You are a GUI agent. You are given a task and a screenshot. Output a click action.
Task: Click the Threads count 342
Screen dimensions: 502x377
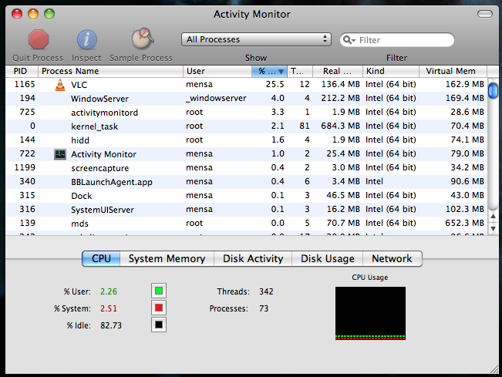[266, 291]
